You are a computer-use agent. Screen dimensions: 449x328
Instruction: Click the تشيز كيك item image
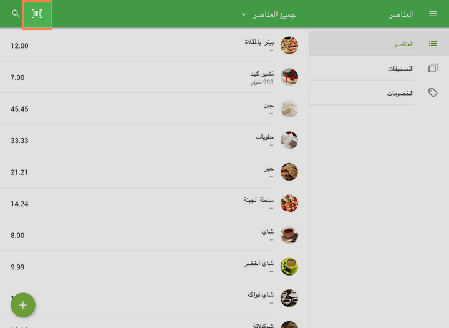click(289, 77)
